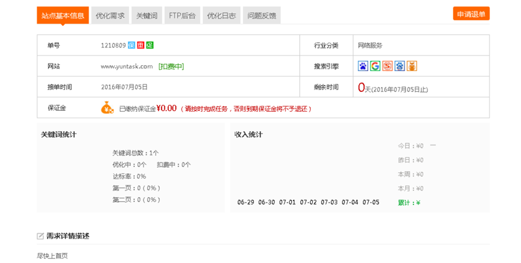
Task: Switch to the 优化需求 tab
Action: [110, 16]
